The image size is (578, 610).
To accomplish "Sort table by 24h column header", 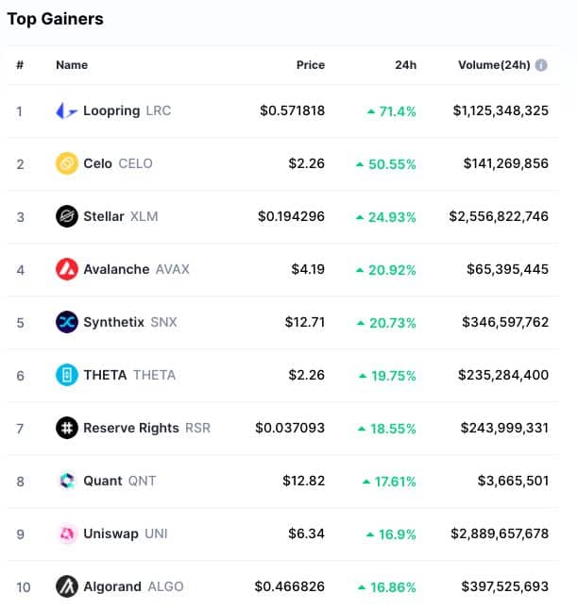I will tap(405, 65).
